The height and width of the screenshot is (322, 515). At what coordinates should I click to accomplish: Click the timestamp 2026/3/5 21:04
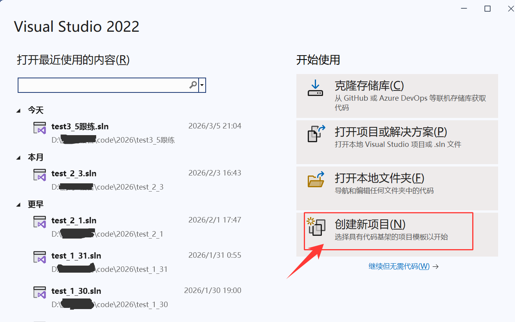pyautogui.click(x=215, y=126)
